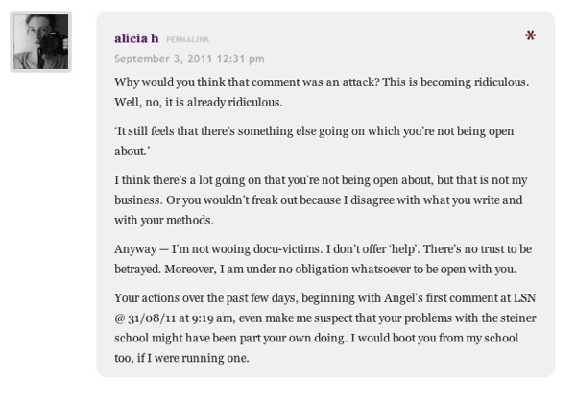
Task: Open the alicia h author link
Action: click(136, 38)
